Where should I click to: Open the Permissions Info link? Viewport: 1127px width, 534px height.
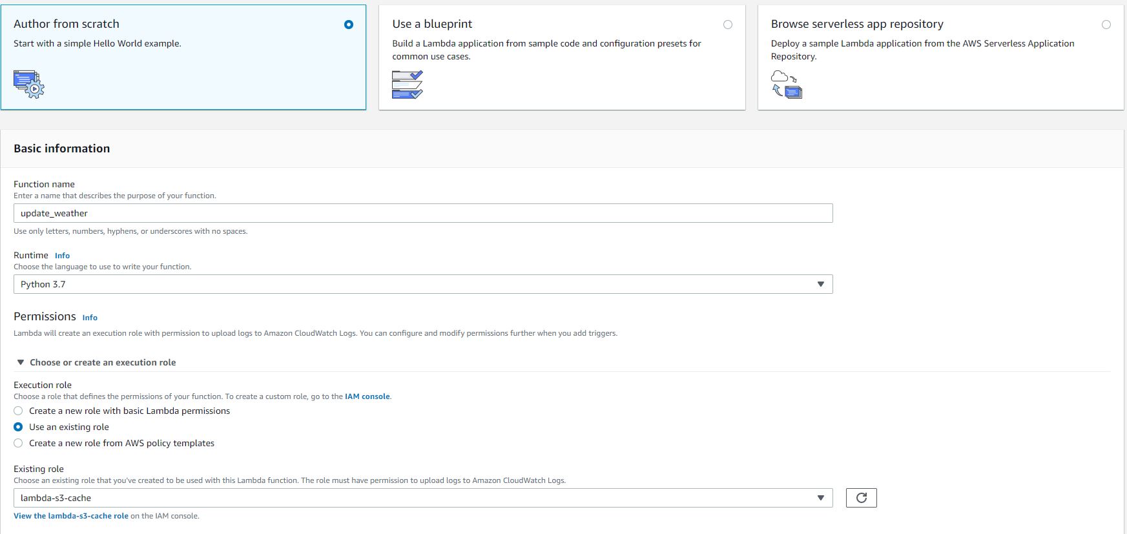tap(90, 318)
